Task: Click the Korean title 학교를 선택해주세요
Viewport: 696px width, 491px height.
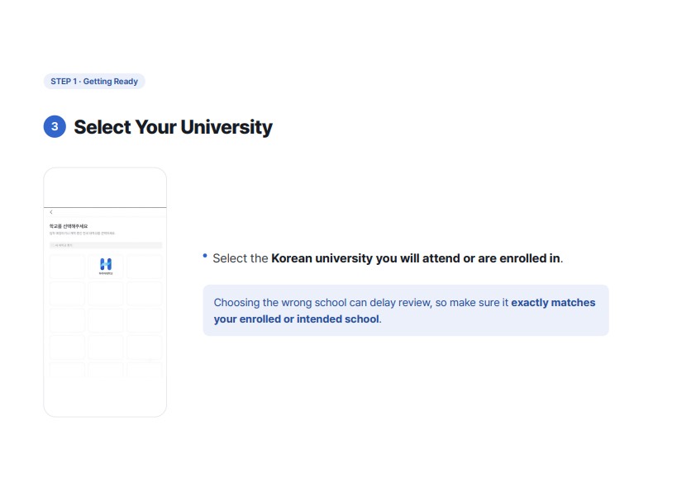Action: [x=69, y=226]
